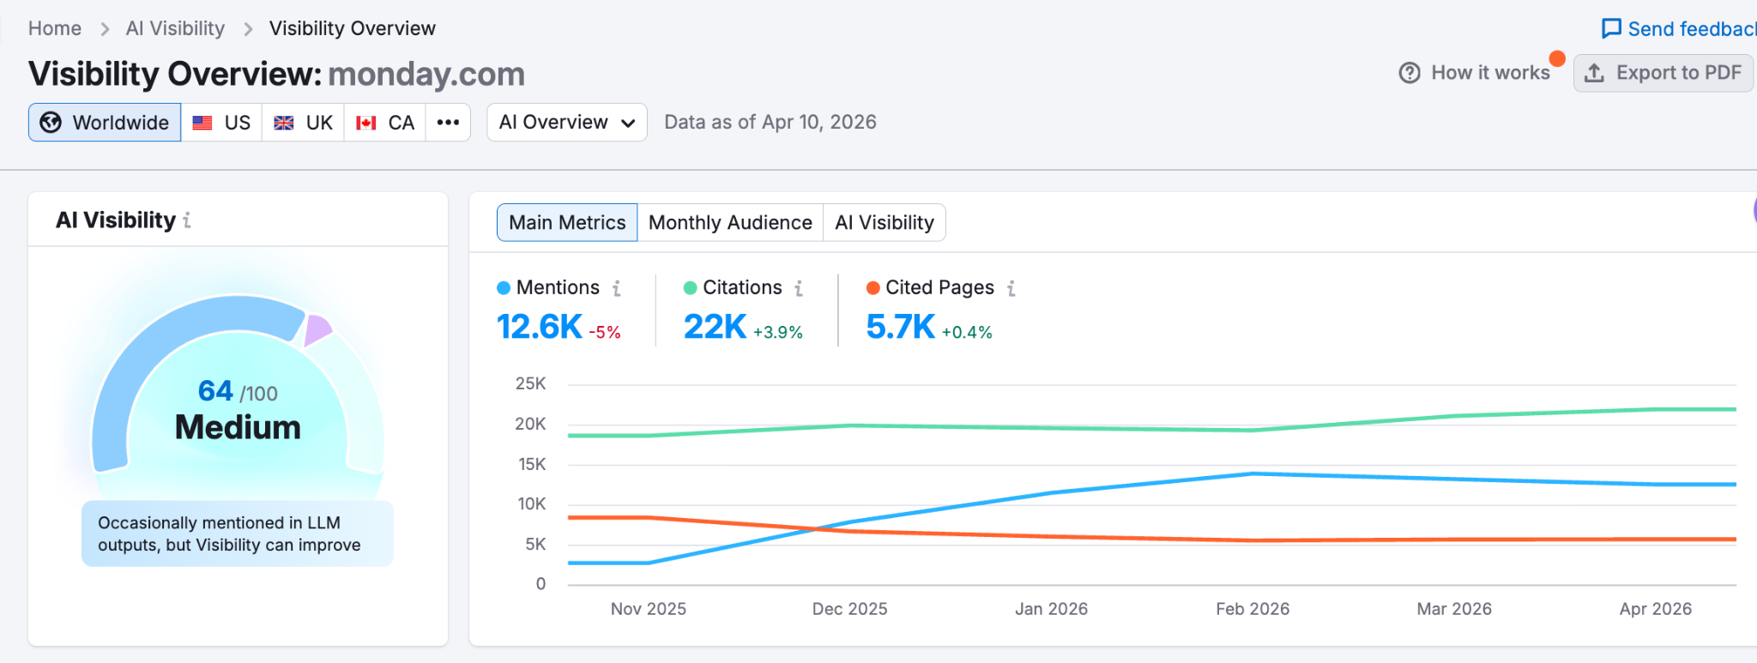This screenshot has height=663, width=1757.
Task: Open the AI Overview dropdown
Action: [567, 123]
